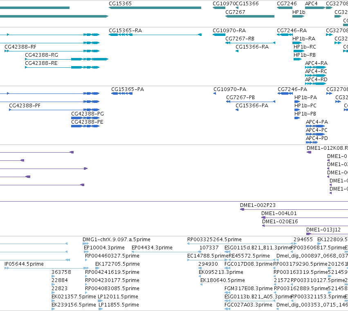Image resolution: width=348 pixels, height=311 pixels.
Task: Select HP1b-PB protein label
Action: [x=305, y=114]
